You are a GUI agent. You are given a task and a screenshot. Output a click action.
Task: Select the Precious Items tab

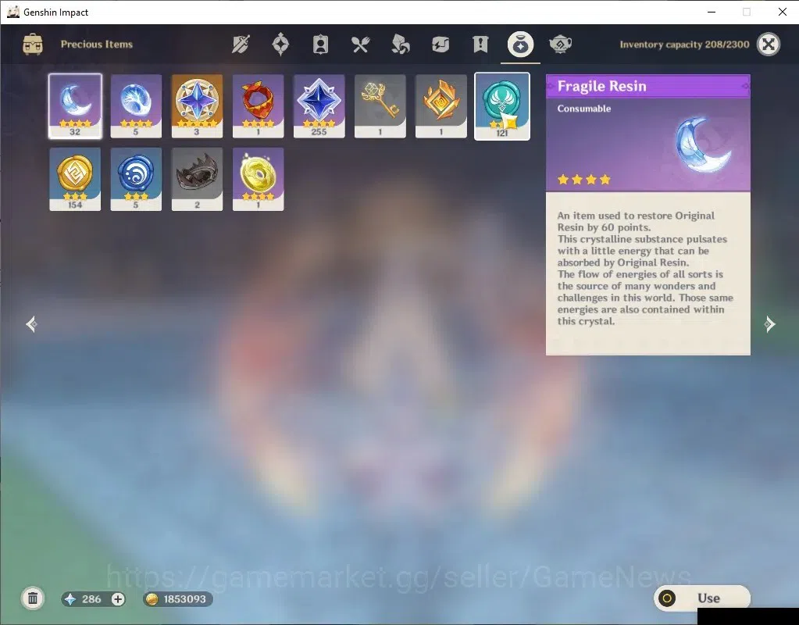[x=520, y=45]
